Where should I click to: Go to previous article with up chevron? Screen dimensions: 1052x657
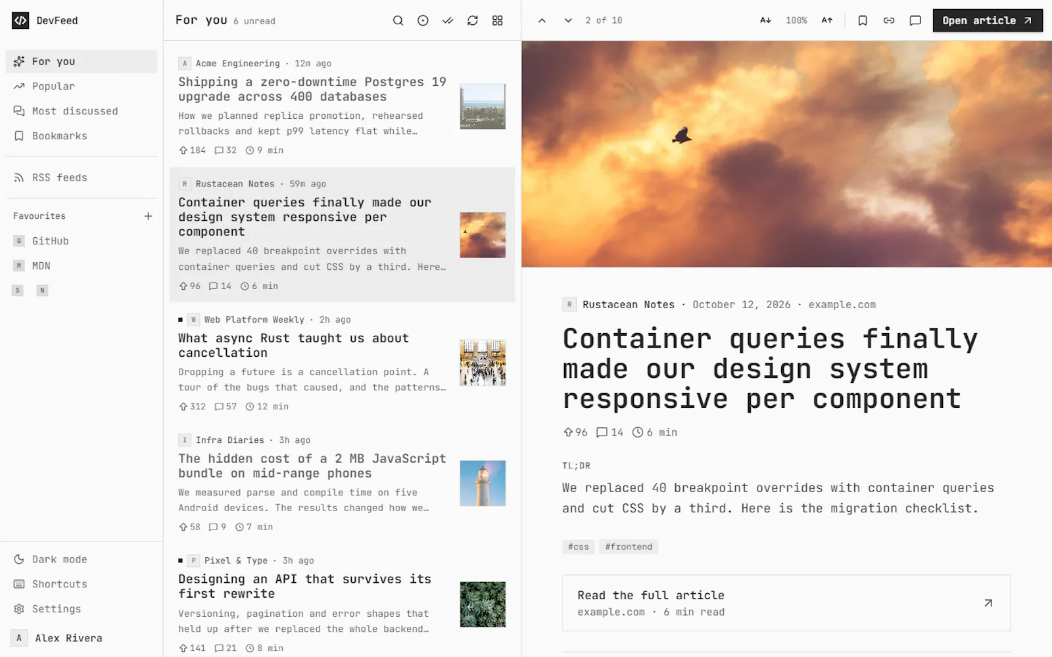pyautogui.click(x=542, y=20)
